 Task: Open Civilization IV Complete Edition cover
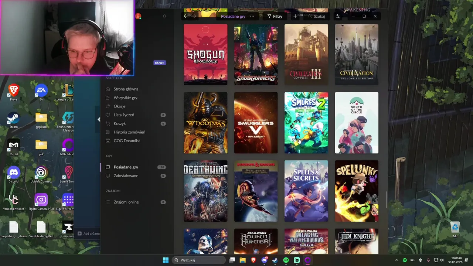click(357, 55)
